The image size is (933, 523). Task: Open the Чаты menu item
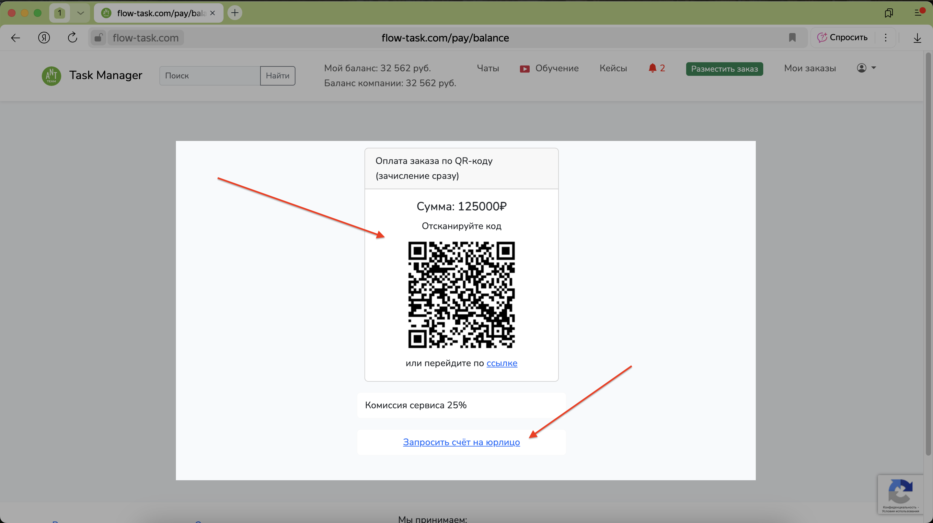(x=488, y=68)
